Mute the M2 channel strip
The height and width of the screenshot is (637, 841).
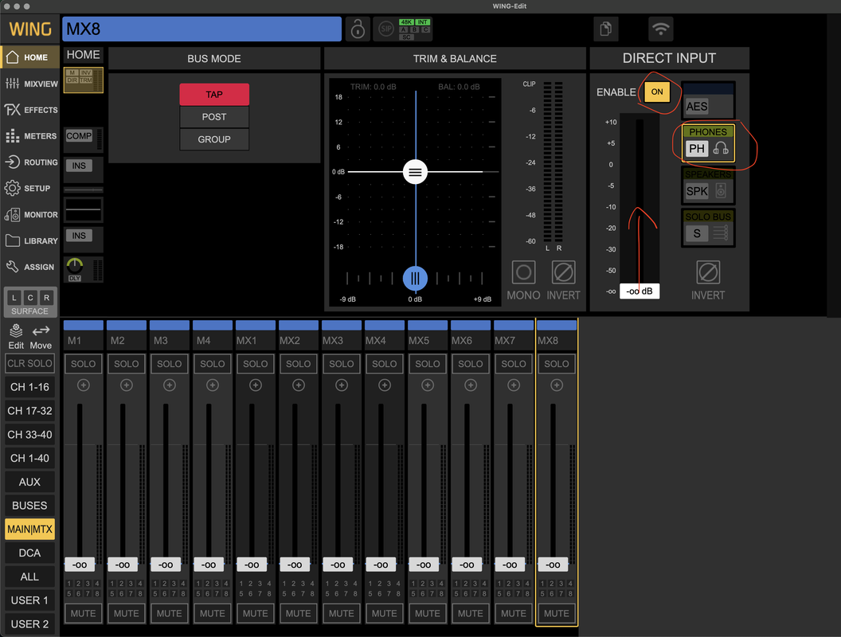point(127,613)
